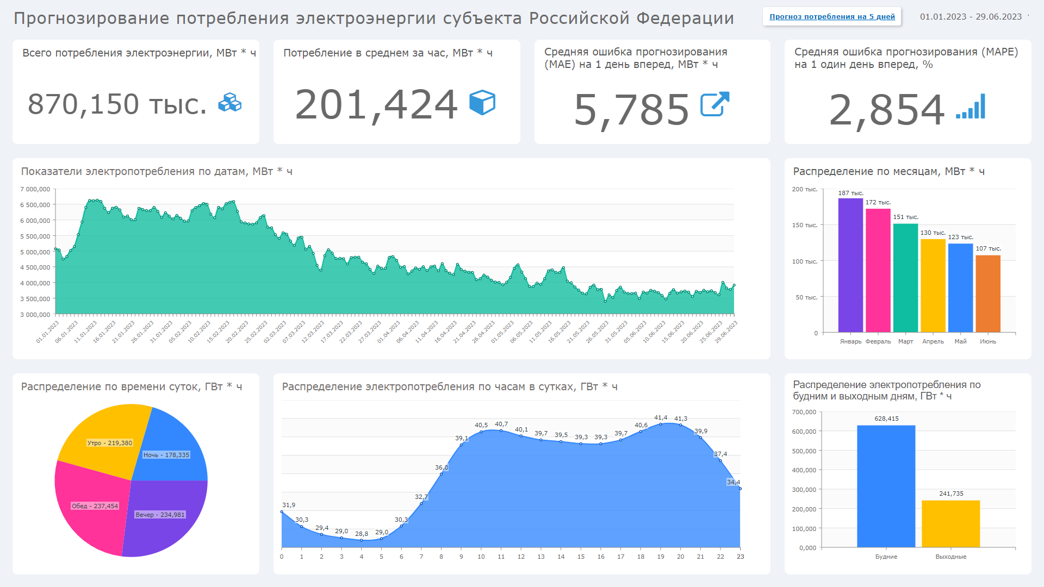Click the signal bars icon beside 2,854
The image size is (1044, 587).
coord(971,107)
